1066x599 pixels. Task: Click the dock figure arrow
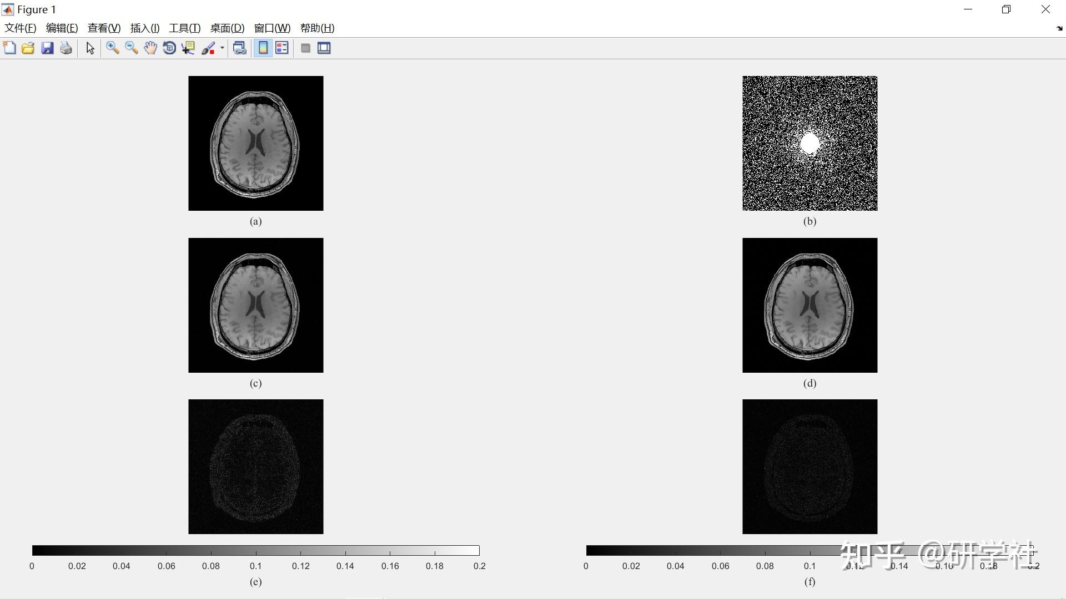pyautogui.click(x=1059, y=28)
